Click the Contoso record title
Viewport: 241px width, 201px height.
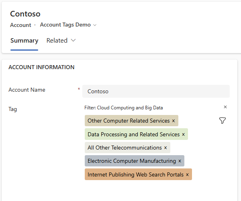[25, 14]
